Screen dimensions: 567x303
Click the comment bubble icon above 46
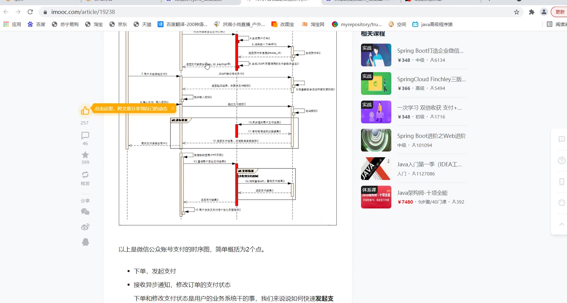pyautogui.click(x=85, y=135)
